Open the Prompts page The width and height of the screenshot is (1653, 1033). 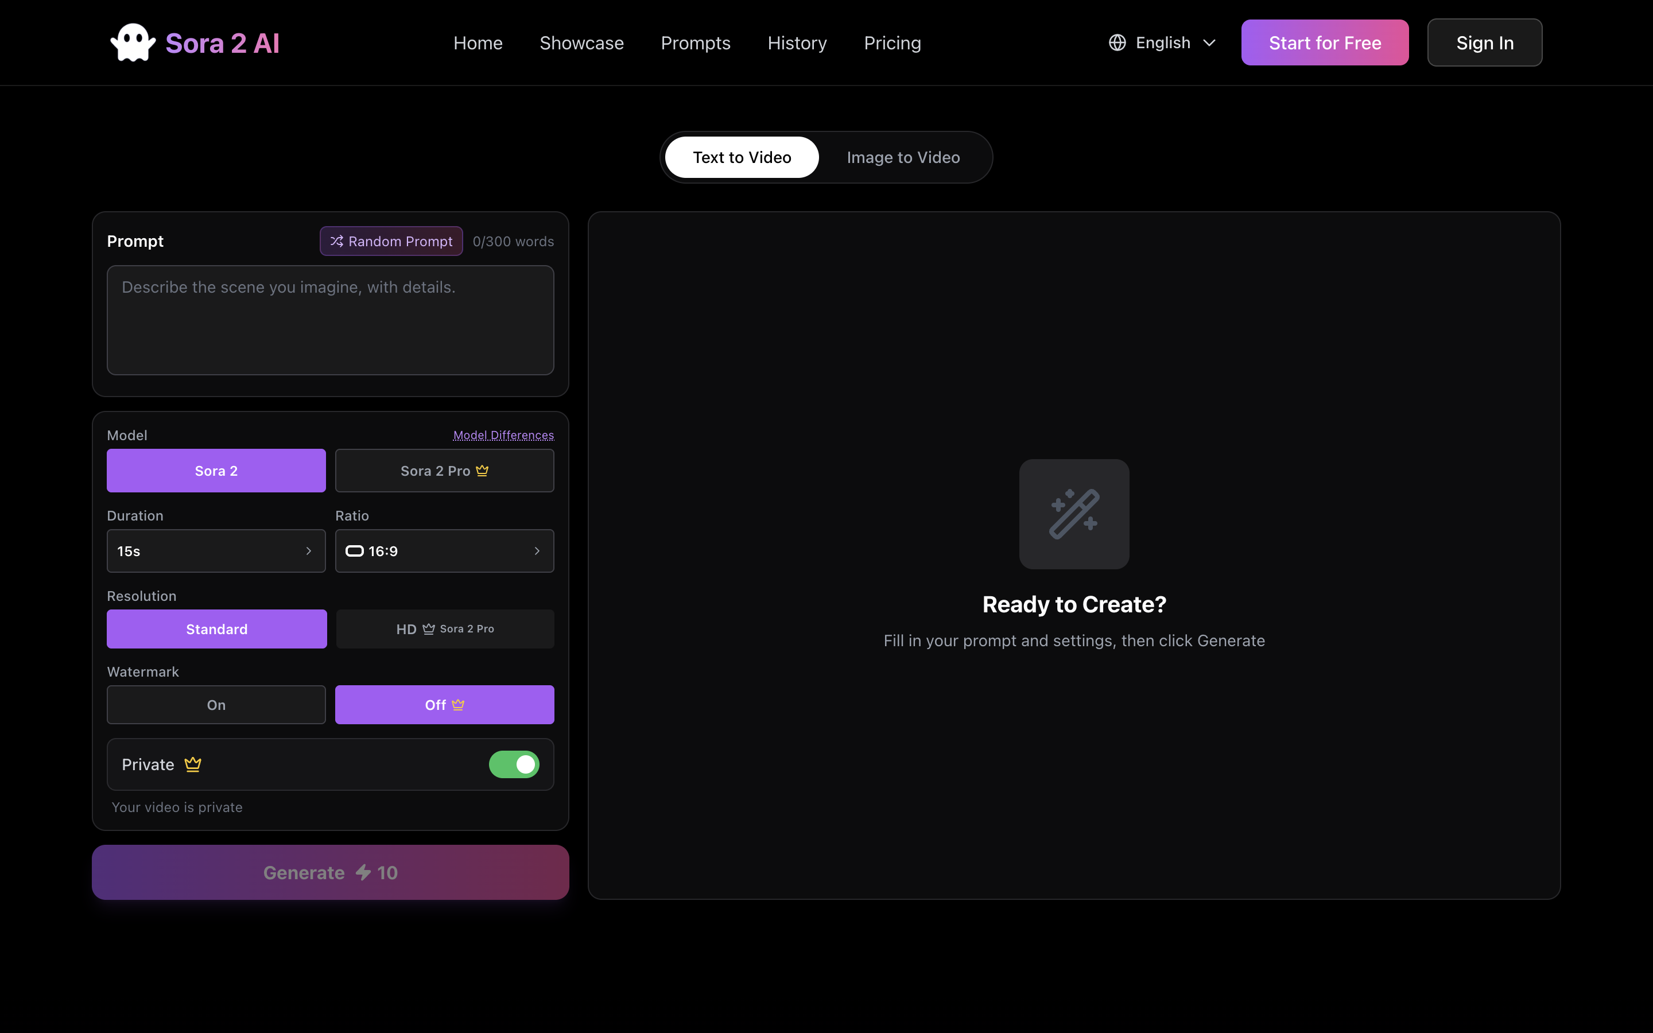click(x=696, y=43)
